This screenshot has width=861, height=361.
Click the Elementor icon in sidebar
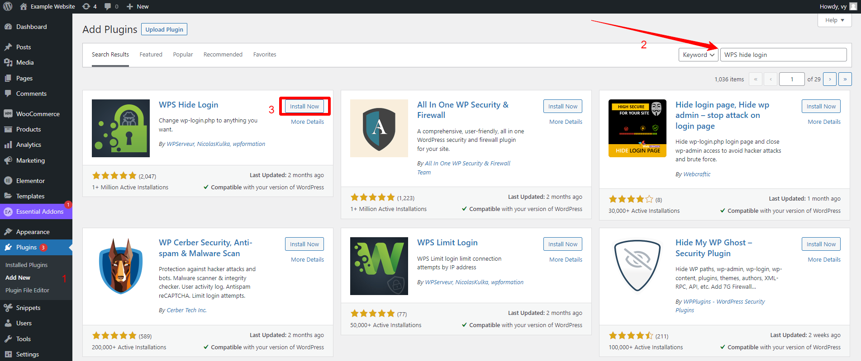[8, 181]
